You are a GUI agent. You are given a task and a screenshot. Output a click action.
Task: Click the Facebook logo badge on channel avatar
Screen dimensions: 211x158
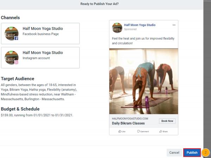(16, 38)
